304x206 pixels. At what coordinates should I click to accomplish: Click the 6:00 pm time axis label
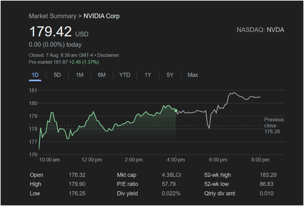(x=218, y=160)
